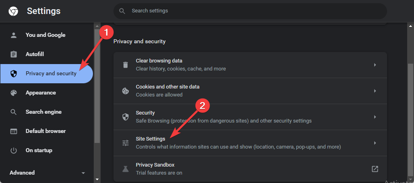Viewport: 414px width, 183px height.
Task: Click the shield icon next to Security
Action: 126,117
